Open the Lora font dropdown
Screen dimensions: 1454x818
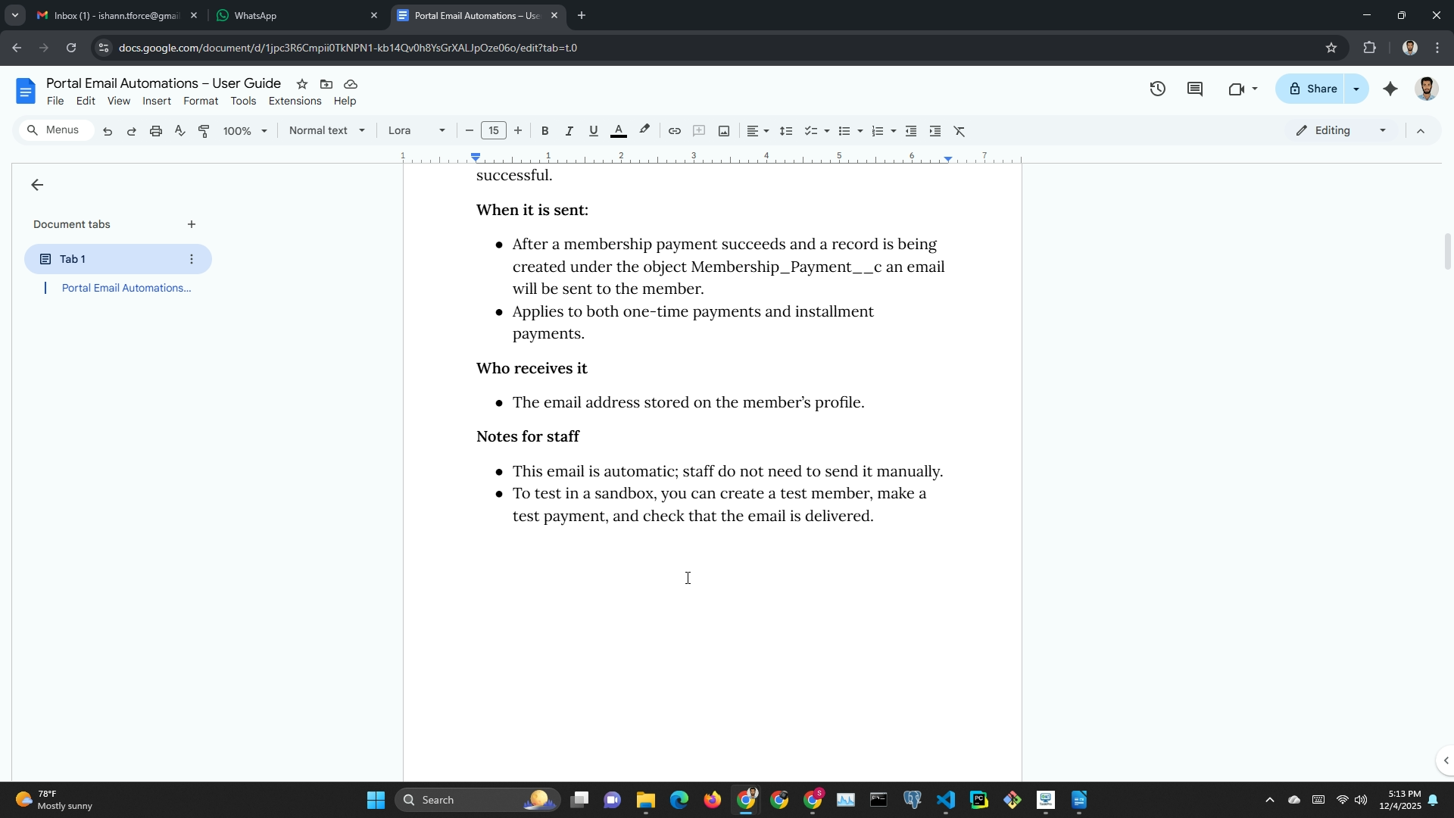(417, 130)
